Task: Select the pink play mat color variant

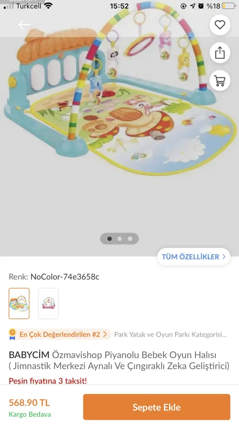Action: coord(49,303)
